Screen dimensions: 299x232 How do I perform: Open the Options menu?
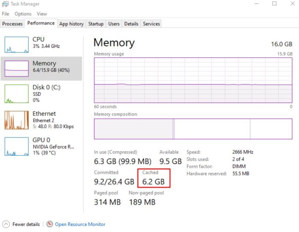coord(23,14)
